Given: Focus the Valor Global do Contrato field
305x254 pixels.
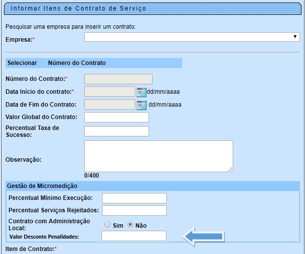Looking at the screenshot, I should tap(116, 118).
